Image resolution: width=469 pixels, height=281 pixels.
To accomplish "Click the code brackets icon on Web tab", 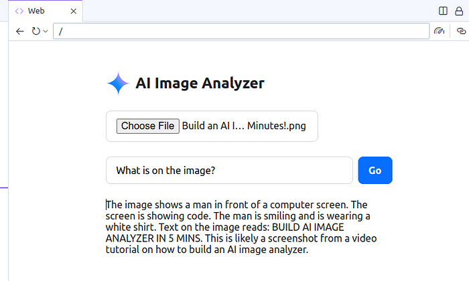I will 19,11.
